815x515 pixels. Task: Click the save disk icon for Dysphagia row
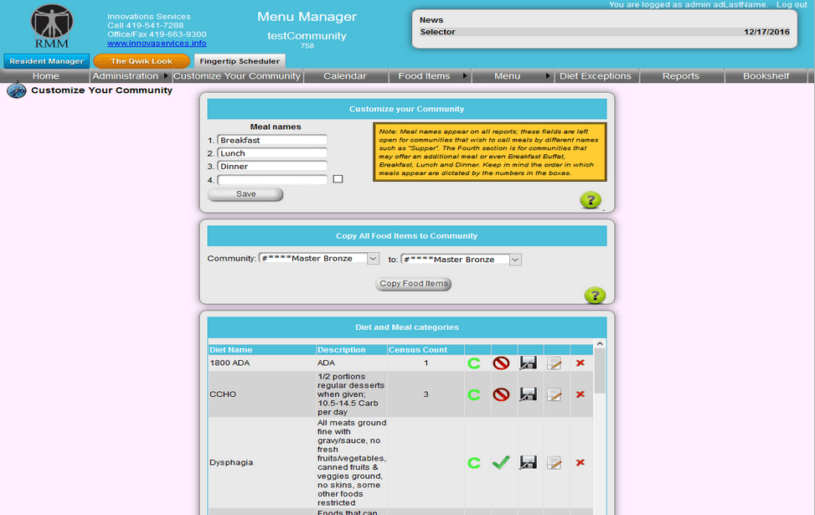click(529, 462)
